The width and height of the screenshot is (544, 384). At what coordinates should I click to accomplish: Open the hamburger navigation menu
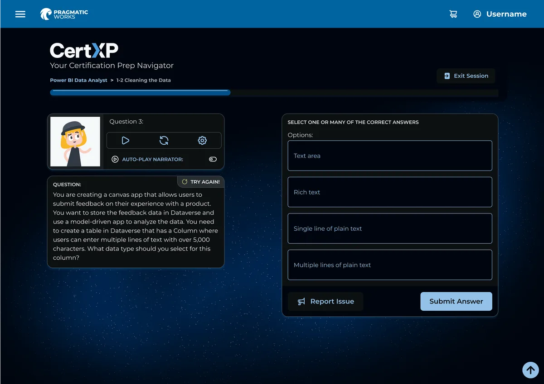(20, 14)
